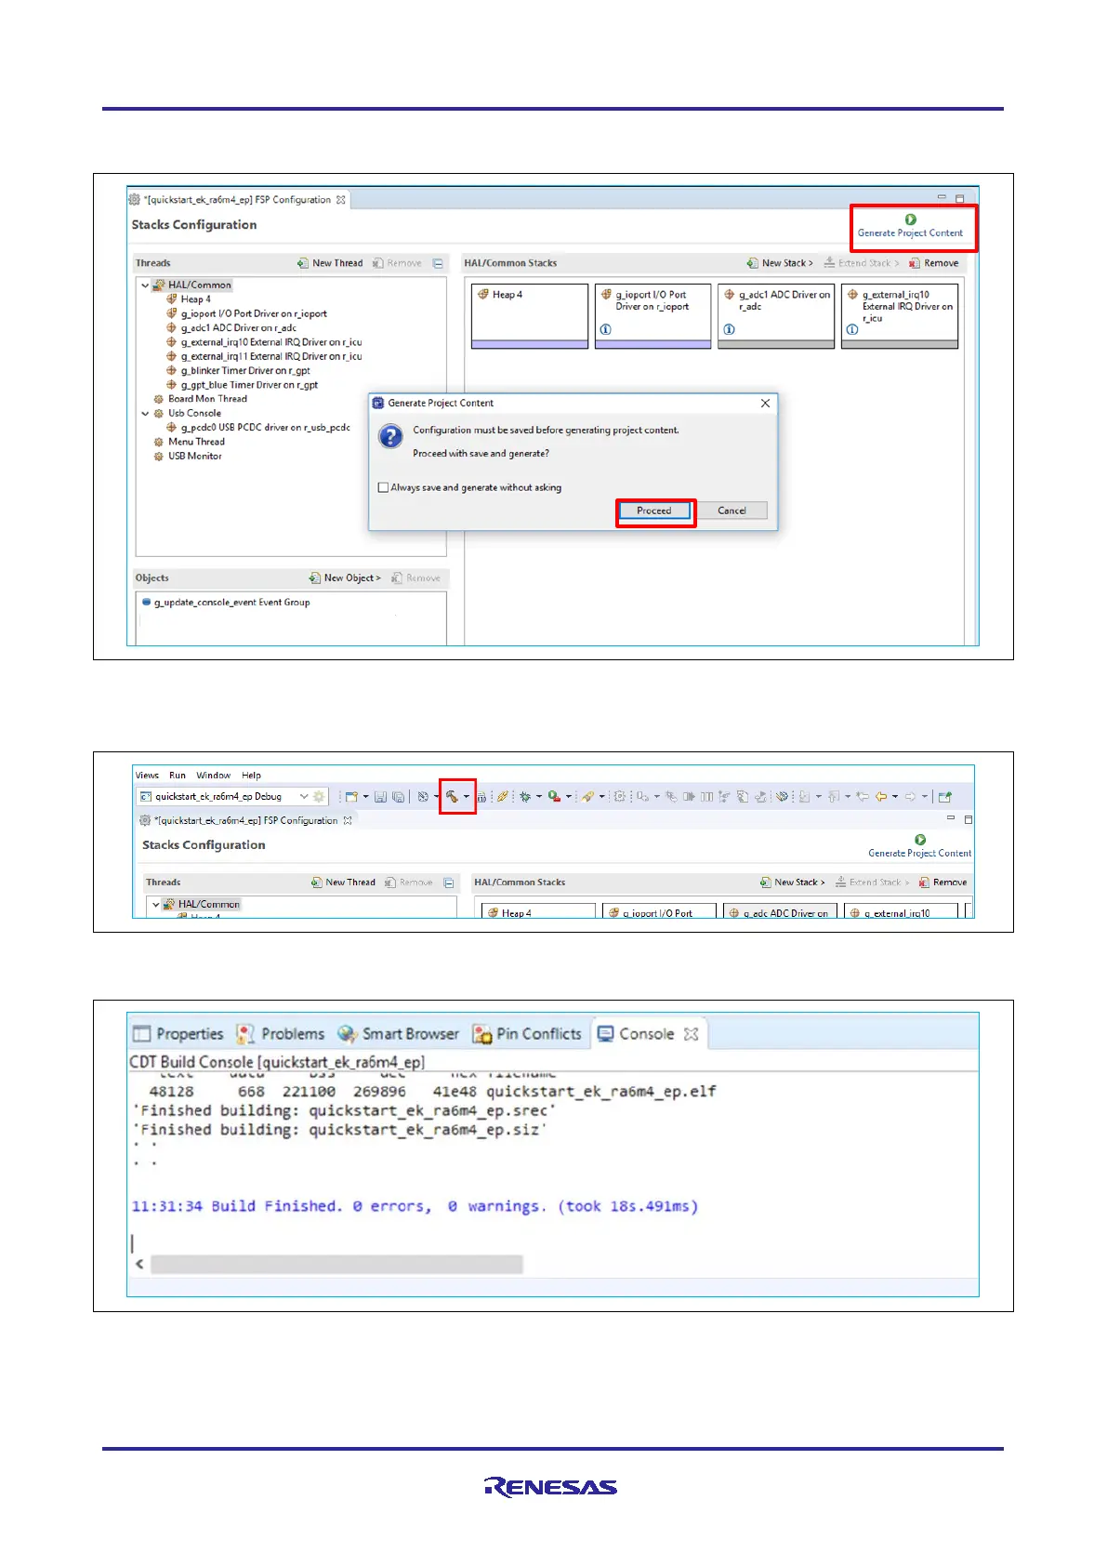Click the yellow back navigation arrow in the toolbar

[x=881, y=797]
